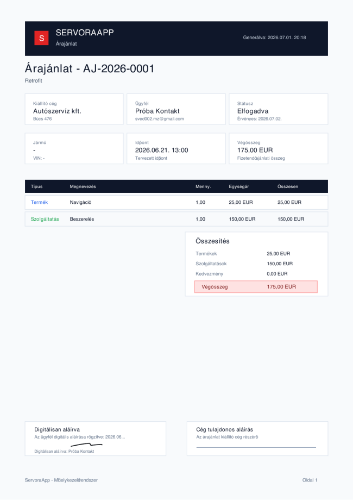The height and width of the screenshot is (500, 353).
Task: Click the handwritten customer signature
Action: point(86,445)
